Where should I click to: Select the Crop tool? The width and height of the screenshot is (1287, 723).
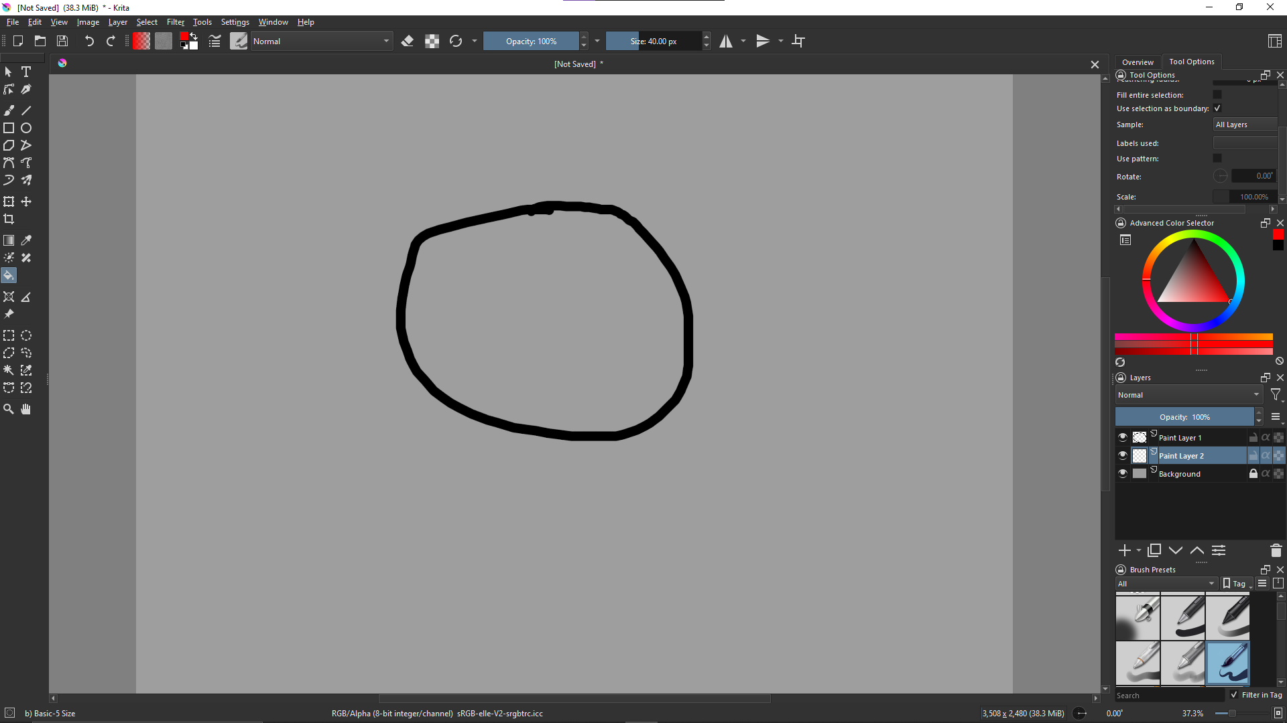pyautogui.click(x=9, y=220)
